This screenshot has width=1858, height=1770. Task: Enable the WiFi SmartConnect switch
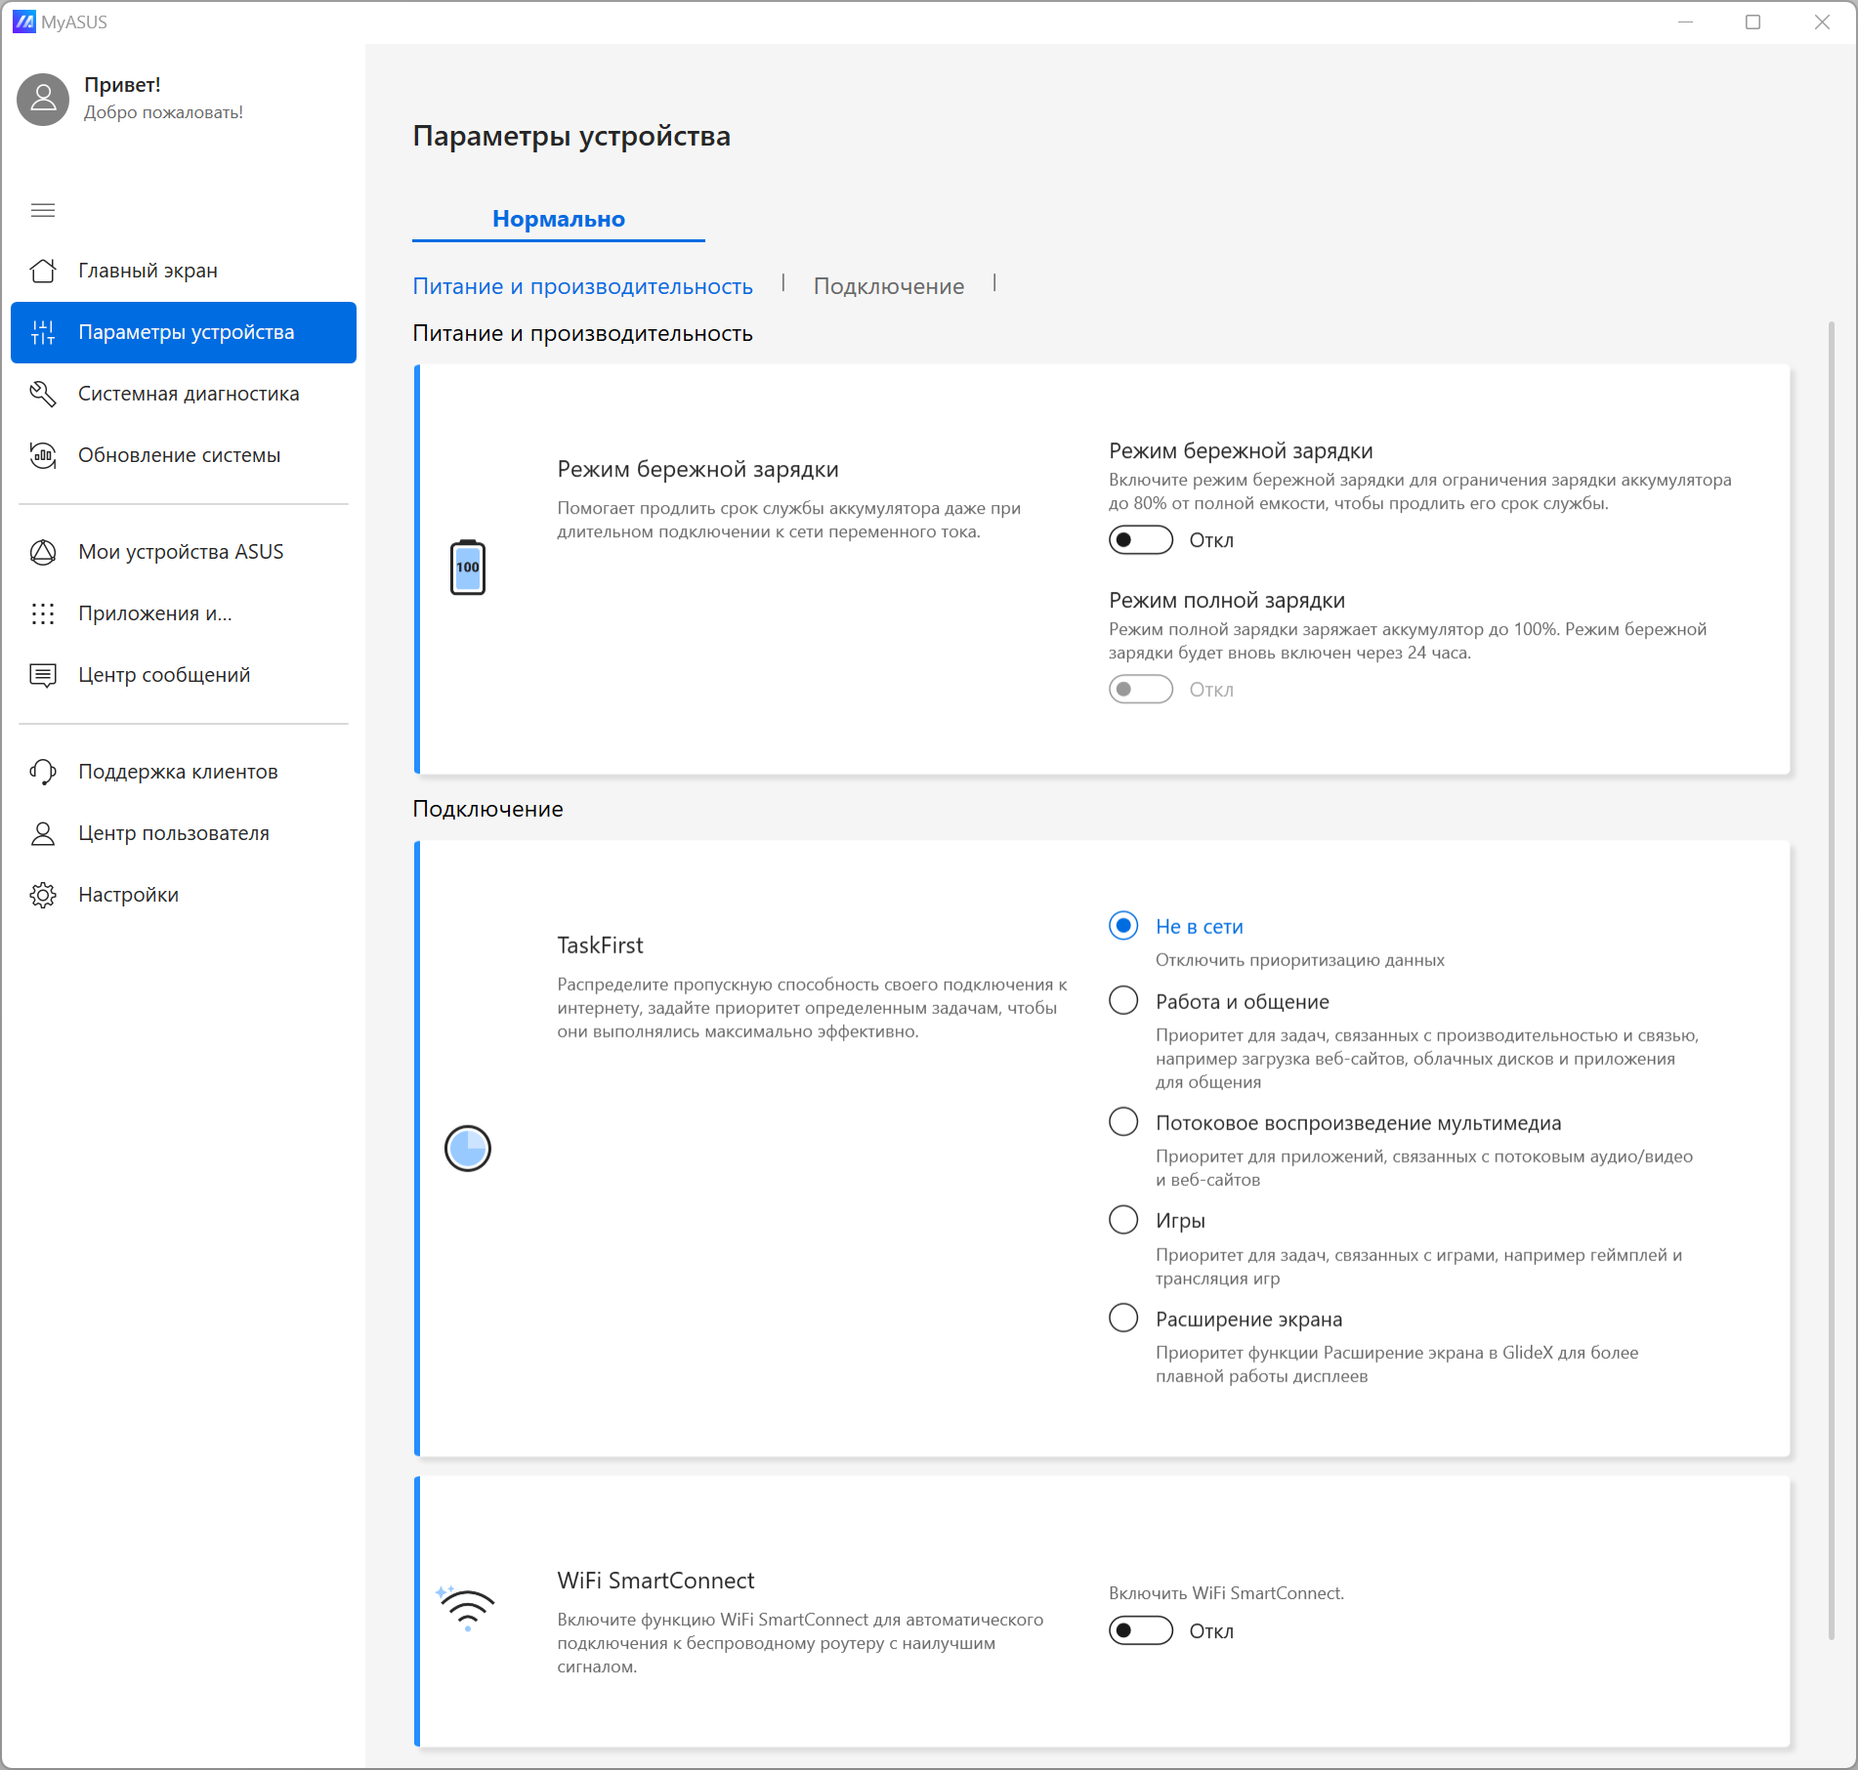pos(1141,1630)
